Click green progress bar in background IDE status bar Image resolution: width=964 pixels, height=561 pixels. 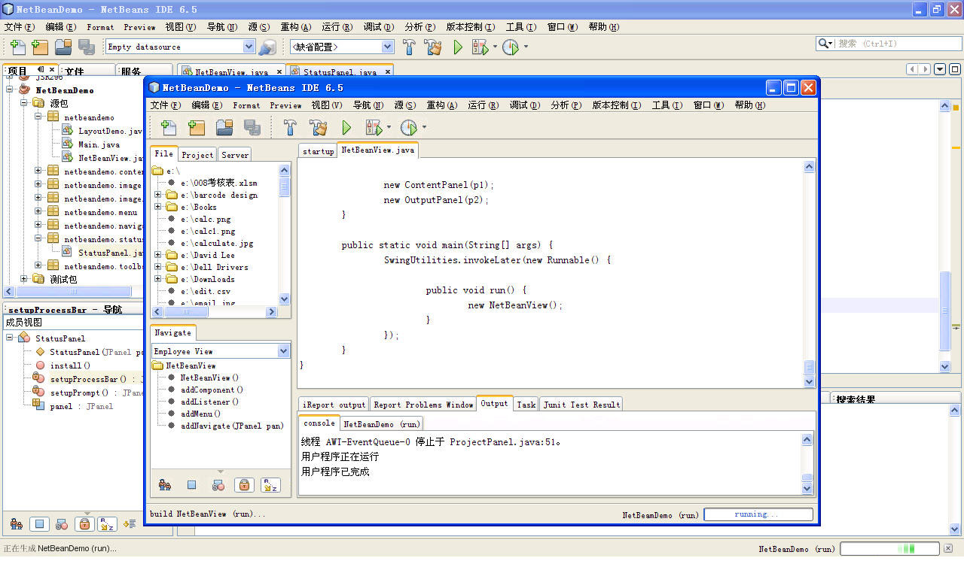(x=889, y=549)
